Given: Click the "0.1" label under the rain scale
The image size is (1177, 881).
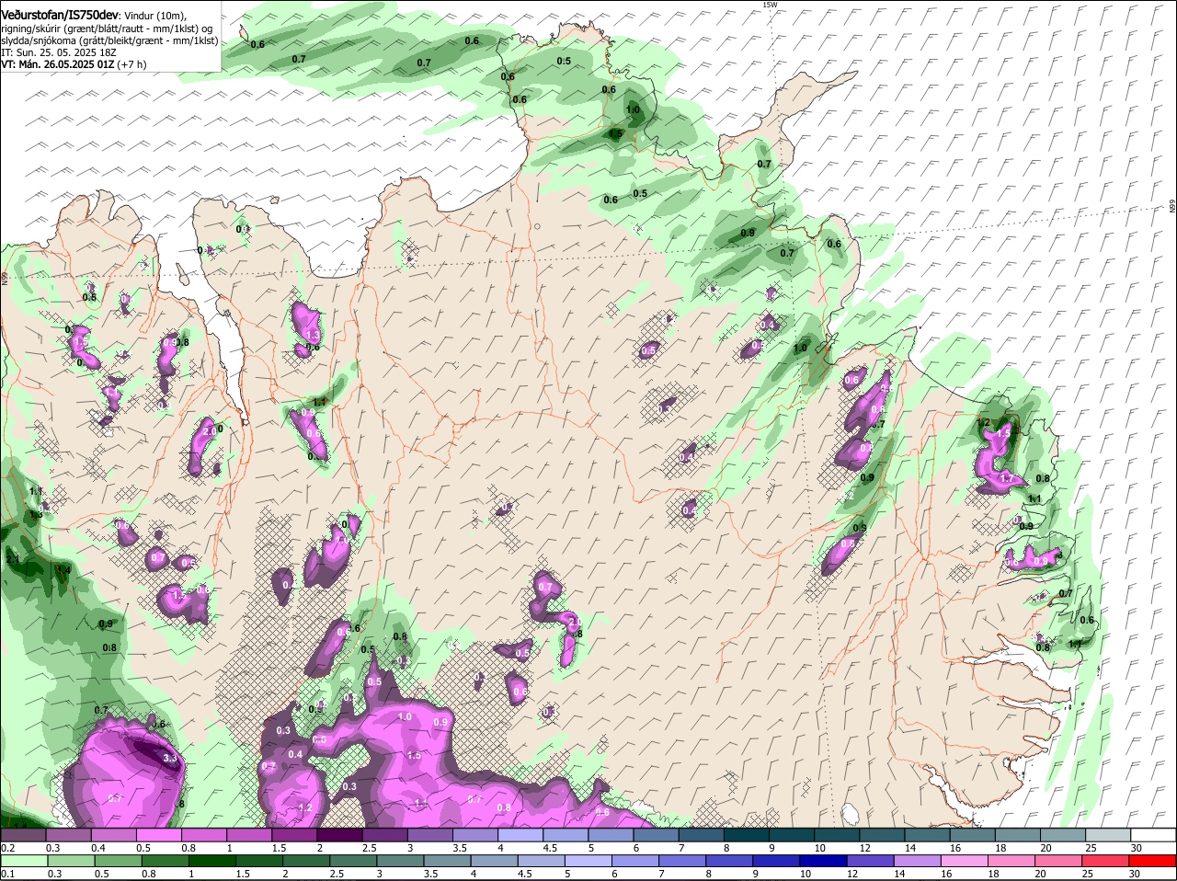Looking at the screenshot, I should pos(8,874).
